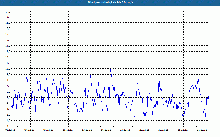Click the date label 16.12.11

tap(106, 130)
